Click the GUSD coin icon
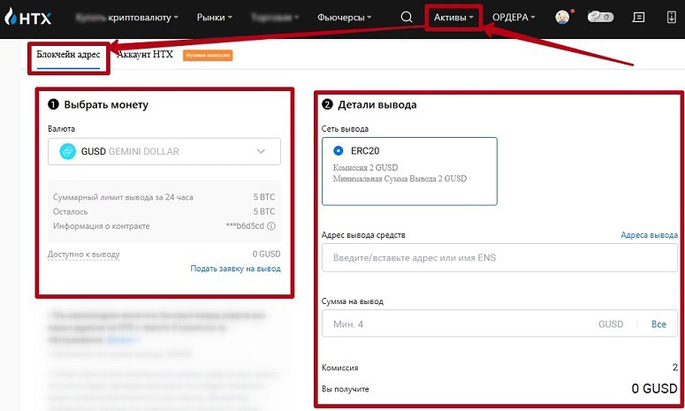Viewport: 685px width, 411px height. coord(68,151)
